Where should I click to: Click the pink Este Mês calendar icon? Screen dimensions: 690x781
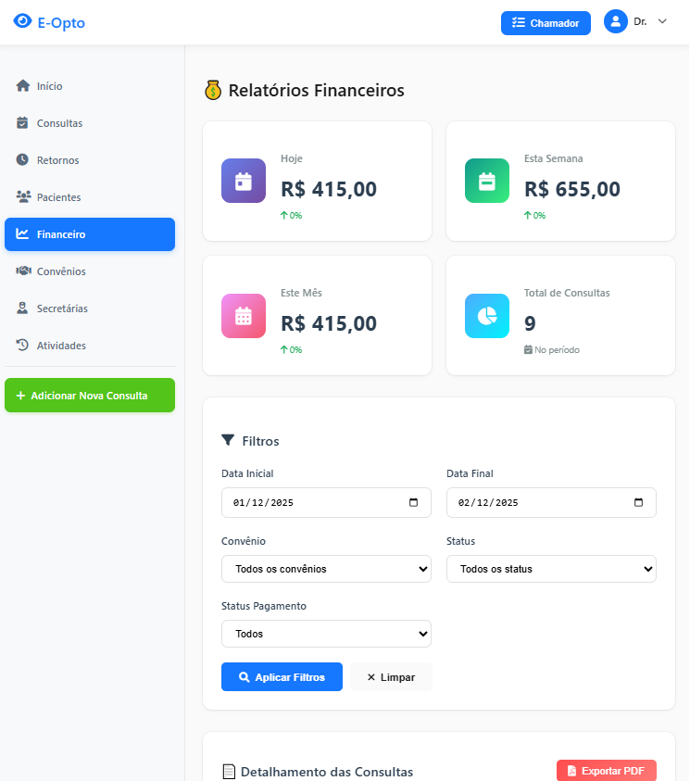click(244, 316)
